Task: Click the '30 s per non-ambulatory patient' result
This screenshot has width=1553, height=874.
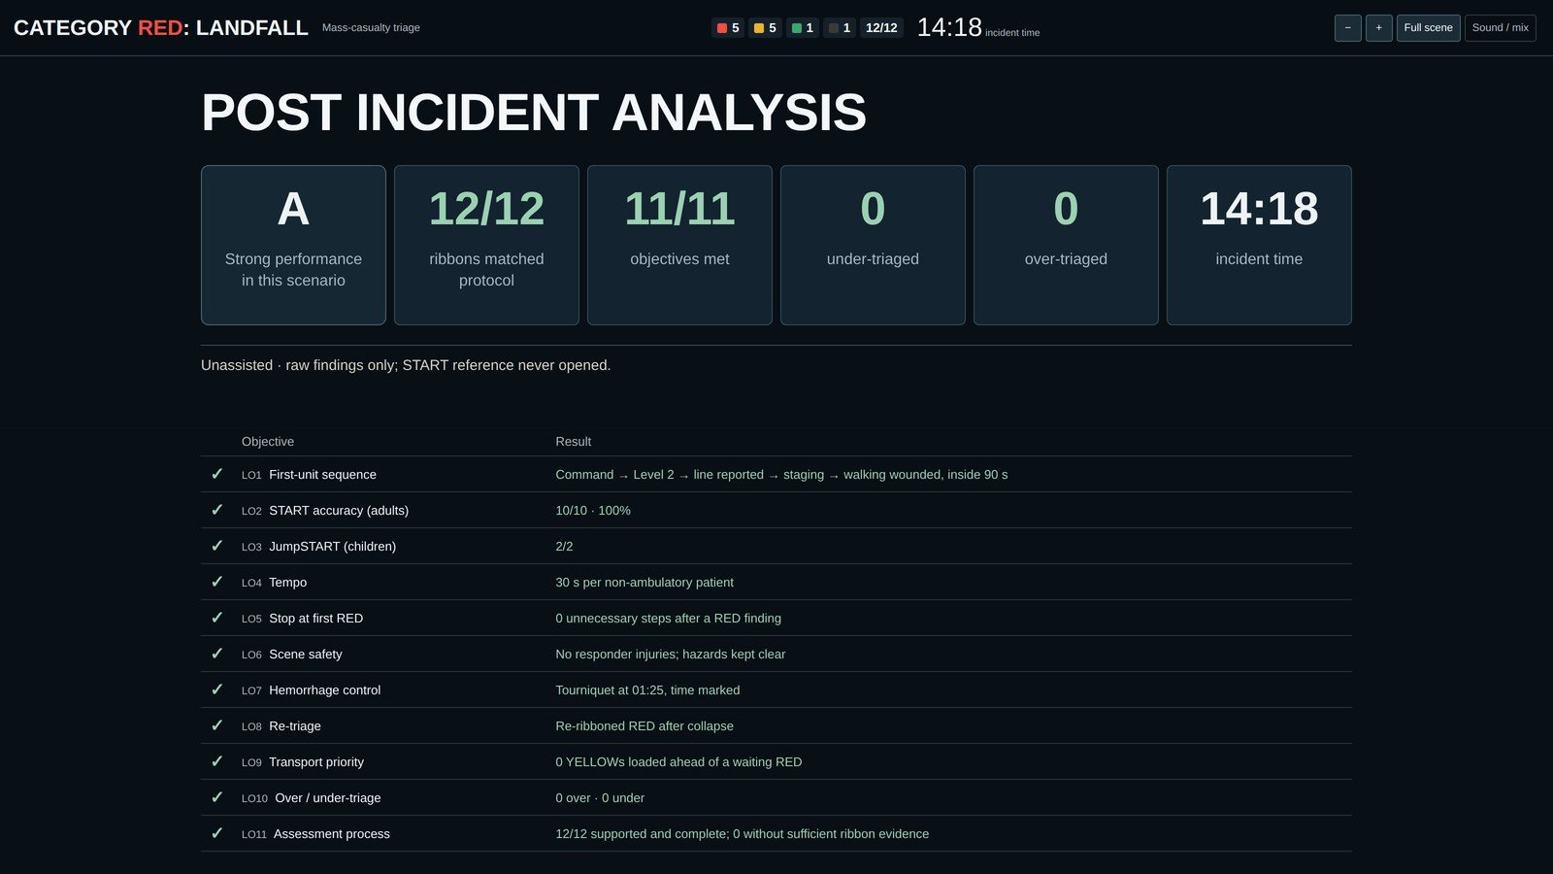Action: (x=644, y=583)
